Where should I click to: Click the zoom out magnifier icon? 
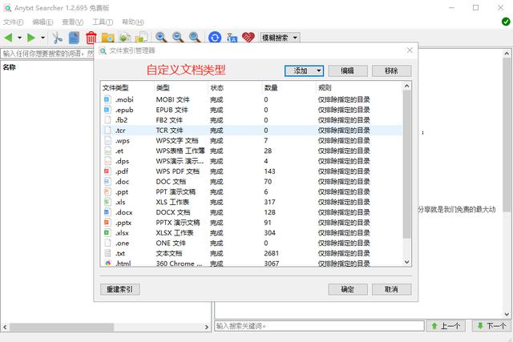(178, 38)
